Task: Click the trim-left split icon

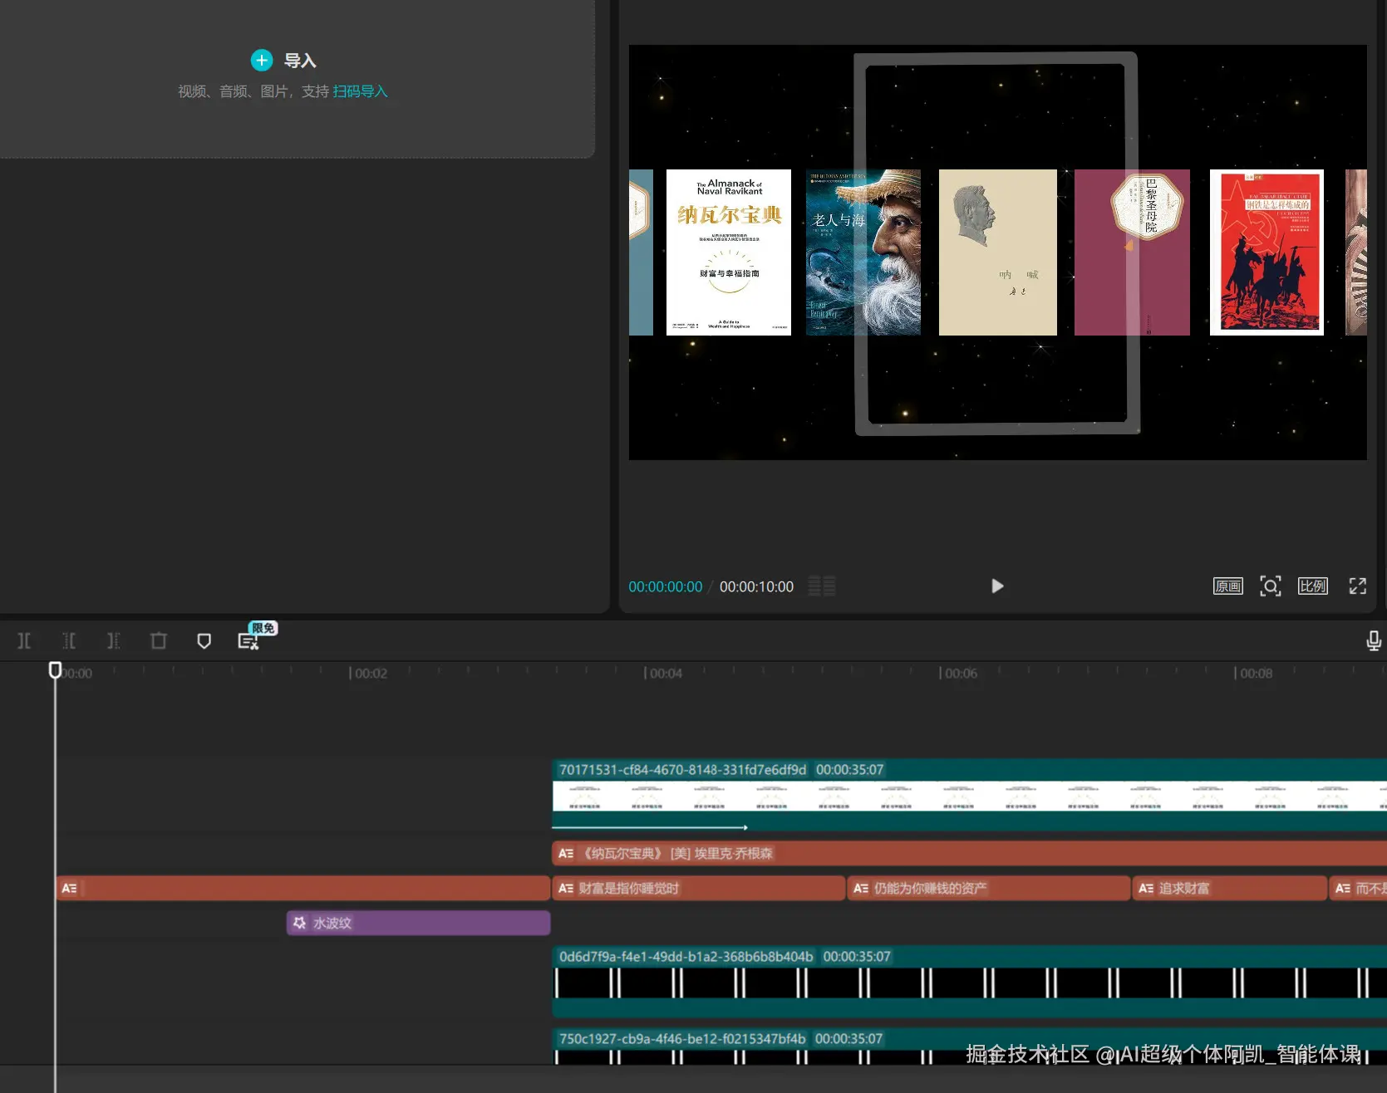Action: (x=69, y=640)
